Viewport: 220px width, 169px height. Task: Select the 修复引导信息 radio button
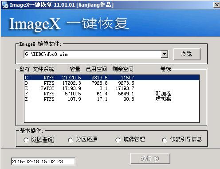[165, 140]
